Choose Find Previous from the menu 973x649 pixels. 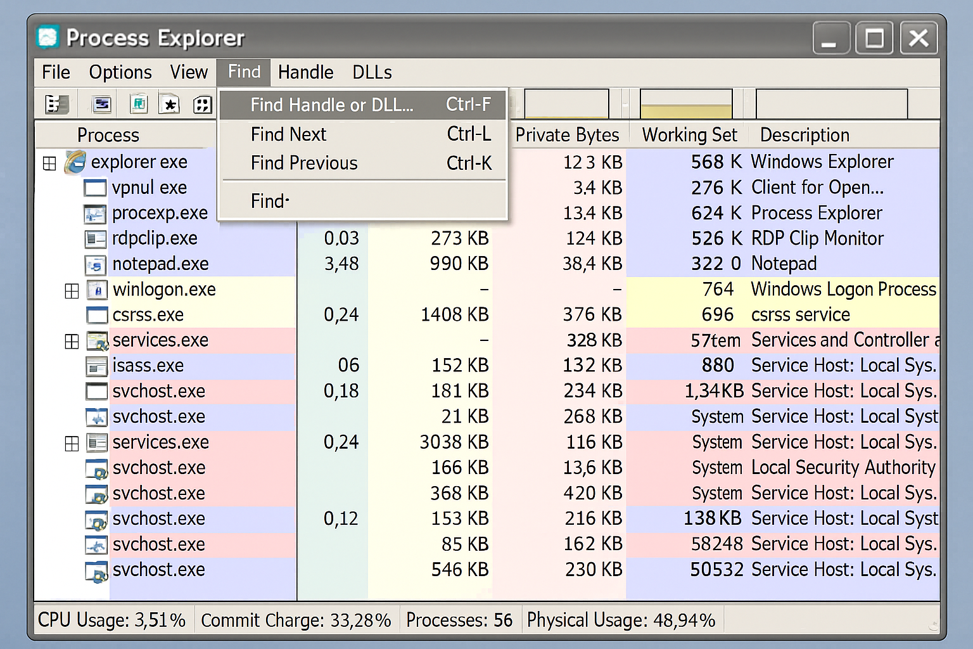[x=362, y=163]
